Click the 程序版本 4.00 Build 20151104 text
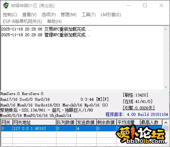 coord(137,114)
